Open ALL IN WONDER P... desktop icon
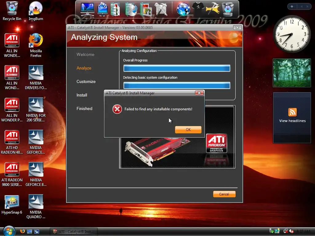315x236 pixels. [x=12, y=110]
